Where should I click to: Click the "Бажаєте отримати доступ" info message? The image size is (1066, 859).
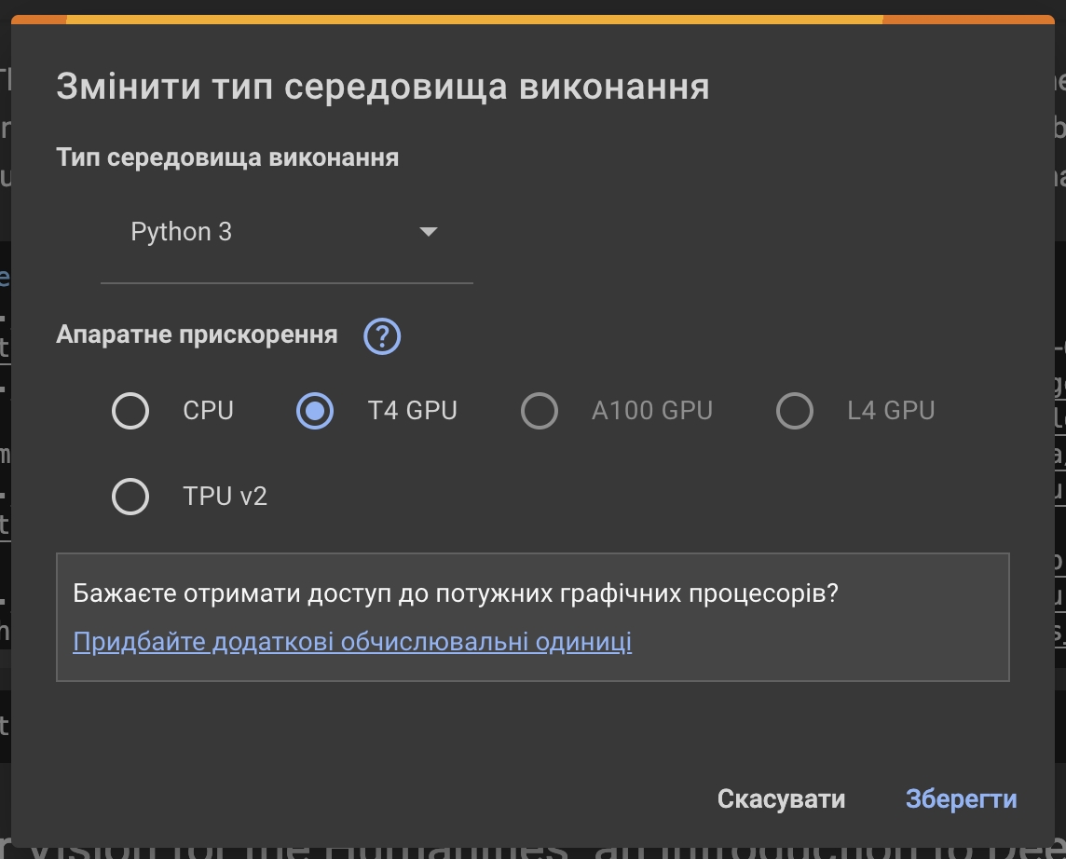point(455,593)
